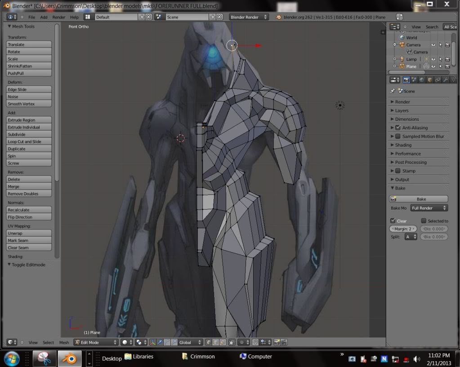Image resolution: width=460 pixels, height=367 pixels.
Task: Open the Mesh menu in viewport header
Action: tap(64, 342)
